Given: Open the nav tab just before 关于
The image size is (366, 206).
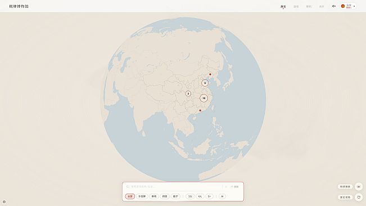Looking at the screenshot, I should [309, 7].
